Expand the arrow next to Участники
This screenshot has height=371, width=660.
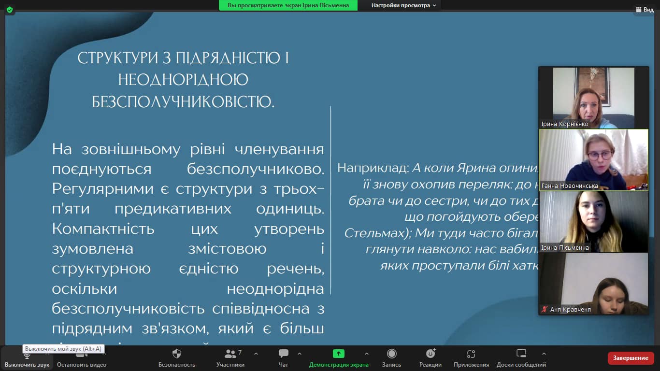(x=256, y=354)
